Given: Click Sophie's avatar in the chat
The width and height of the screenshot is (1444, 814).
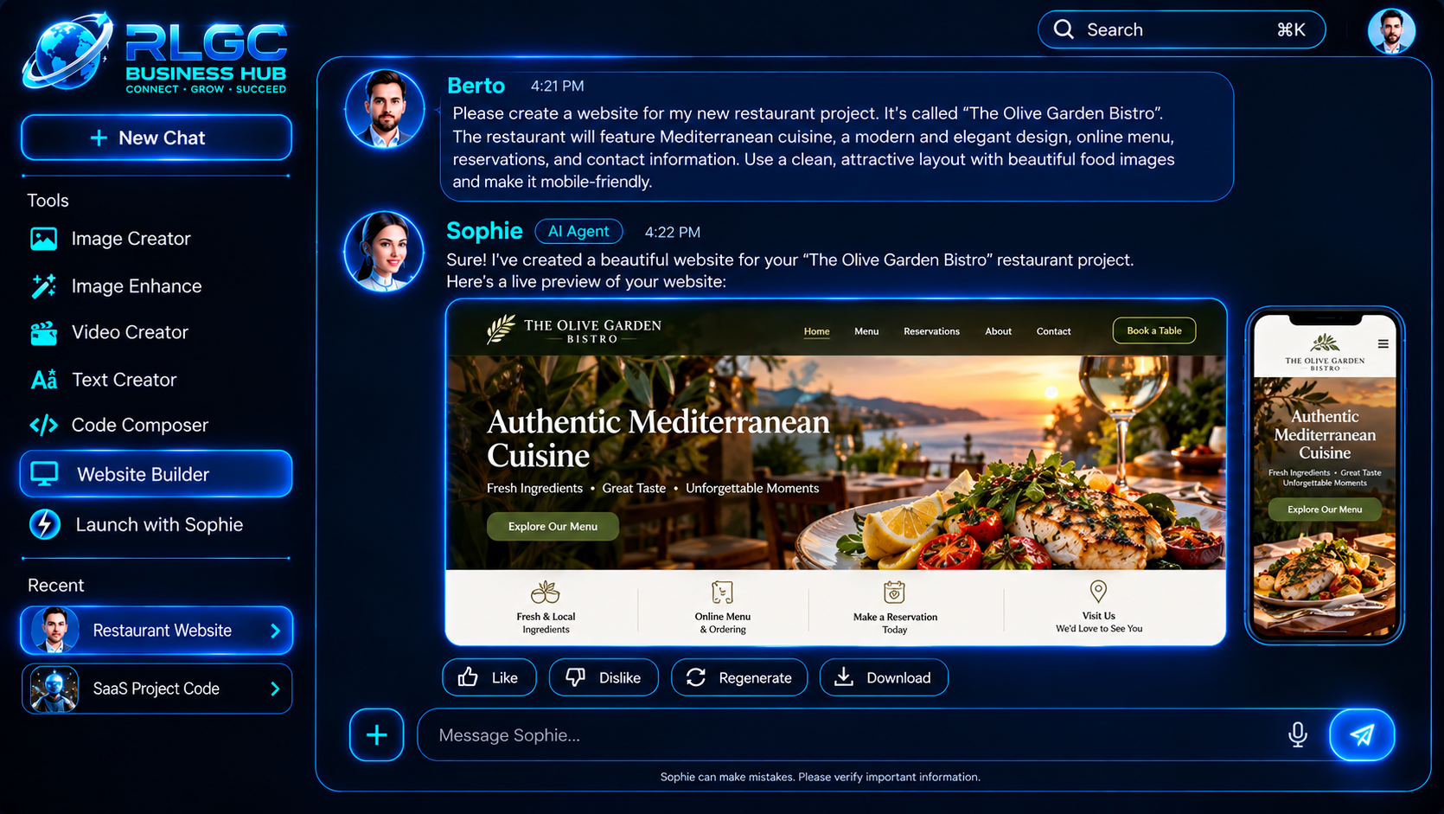Looking at the screenshot, I should 384,252.
